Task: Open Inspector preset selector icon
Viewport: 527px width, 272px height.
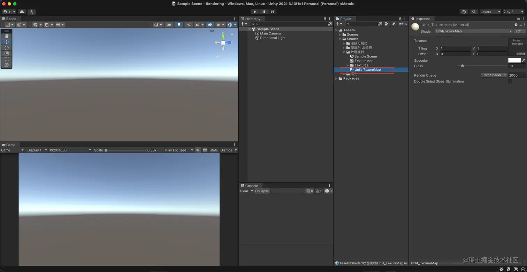Action: pyautogui.click(x=520, y=25)
